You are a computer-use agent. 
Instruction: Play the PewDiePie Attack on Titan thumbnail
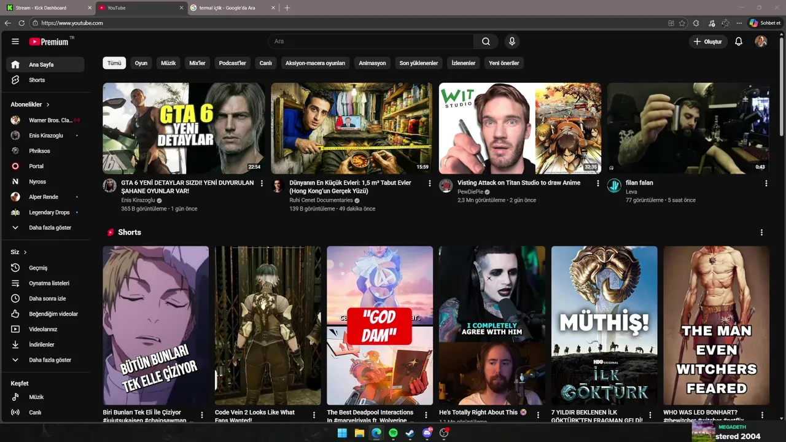click(x=520, y=128)
